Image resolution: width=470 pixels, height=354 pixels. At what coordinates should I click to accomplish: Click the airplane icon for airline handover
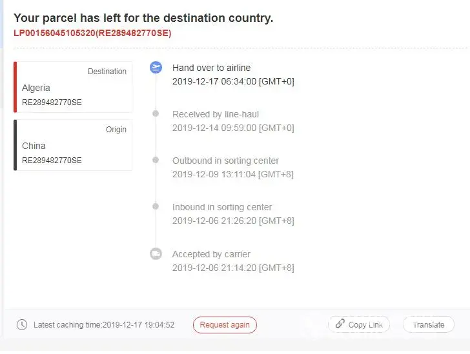[156, 67]
